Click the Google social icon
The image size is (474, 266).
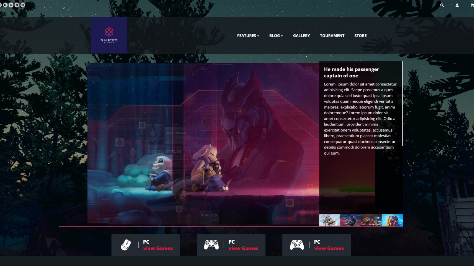[11, 5]
